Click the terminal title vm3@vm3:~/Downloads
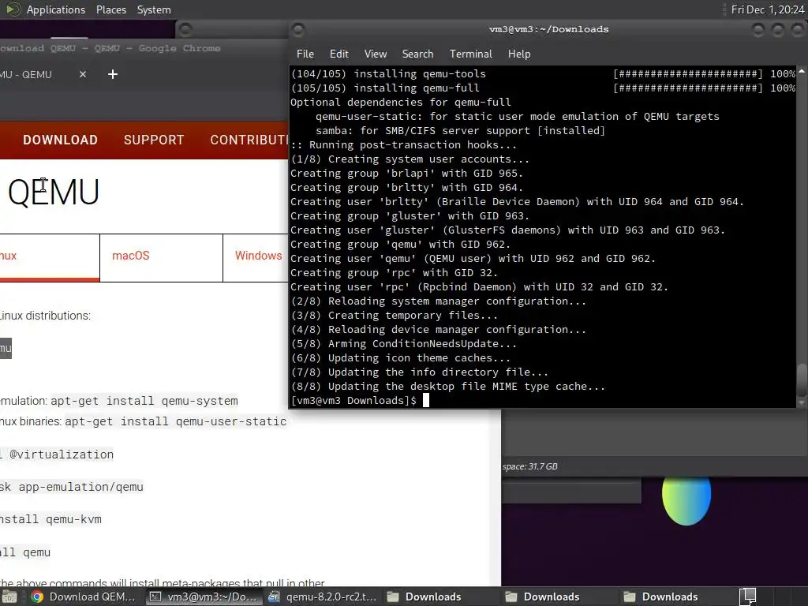 click(x=549, y=29)
